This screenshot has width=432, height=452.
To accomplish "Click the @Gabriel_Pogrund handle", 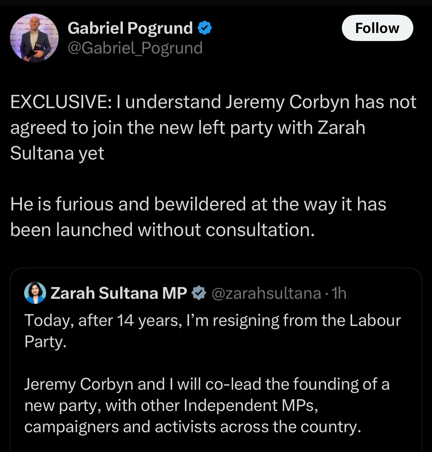I will (x=135, y=48).
